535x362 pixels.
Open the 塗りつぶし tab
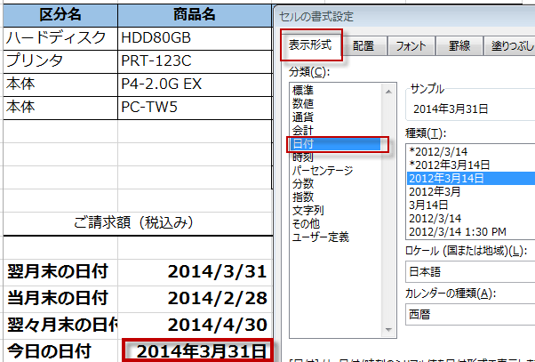point(510,45)
